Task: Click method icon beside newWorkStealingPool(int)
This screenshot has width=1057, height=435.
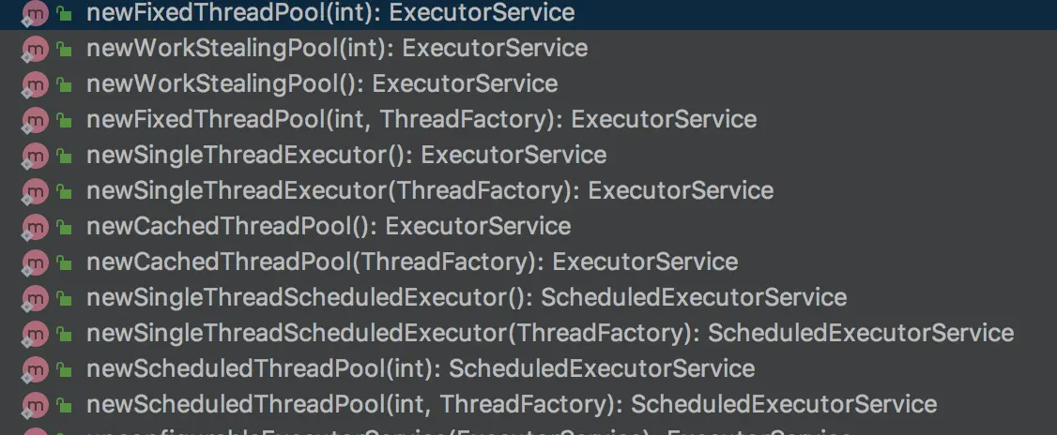Action: click(35, 49)
